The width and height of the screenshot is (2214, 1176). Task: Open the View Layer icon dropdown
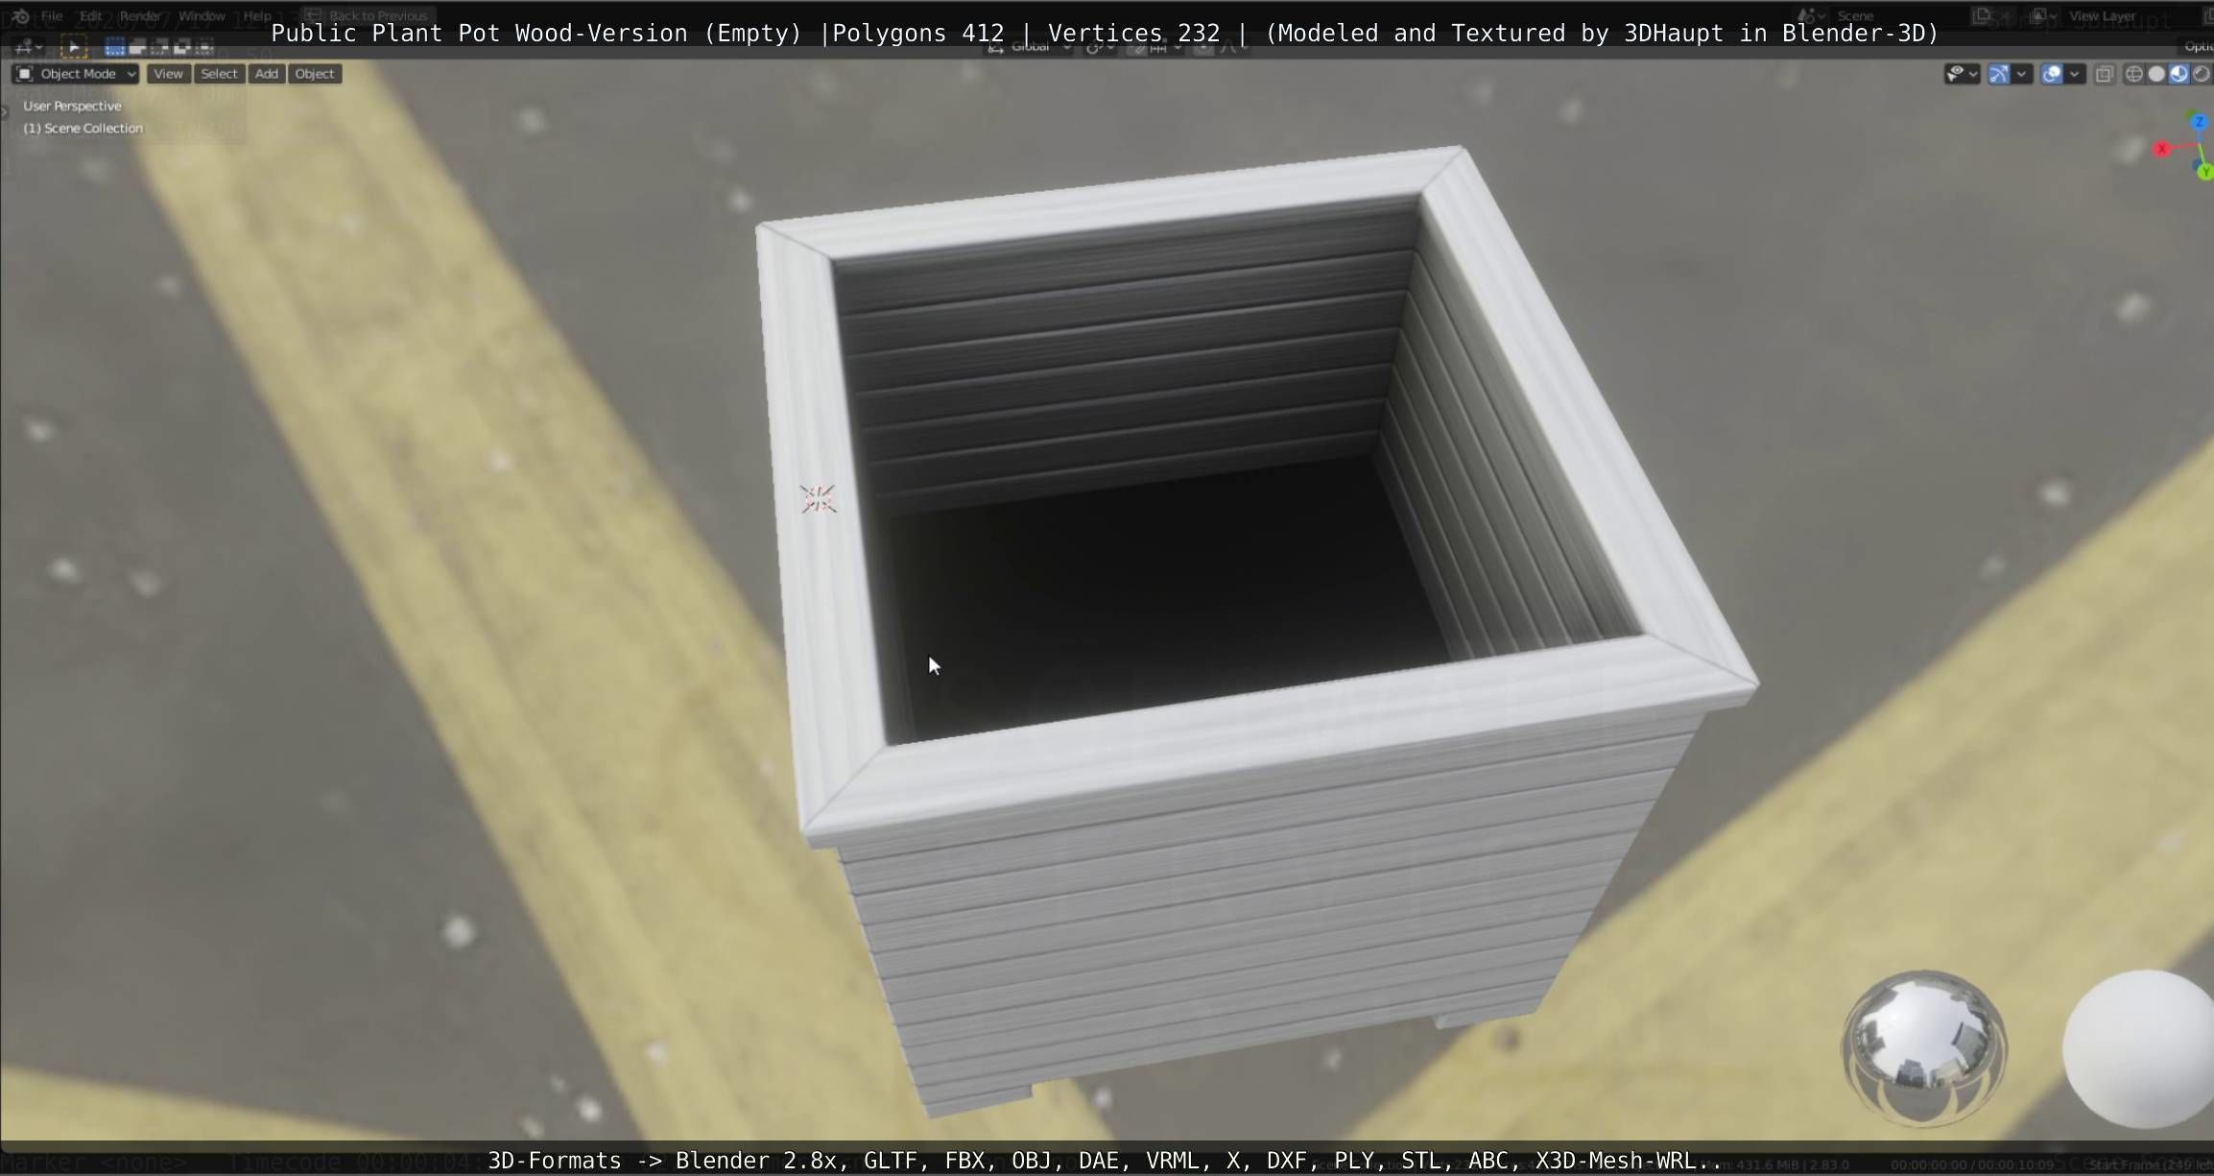2044,15
